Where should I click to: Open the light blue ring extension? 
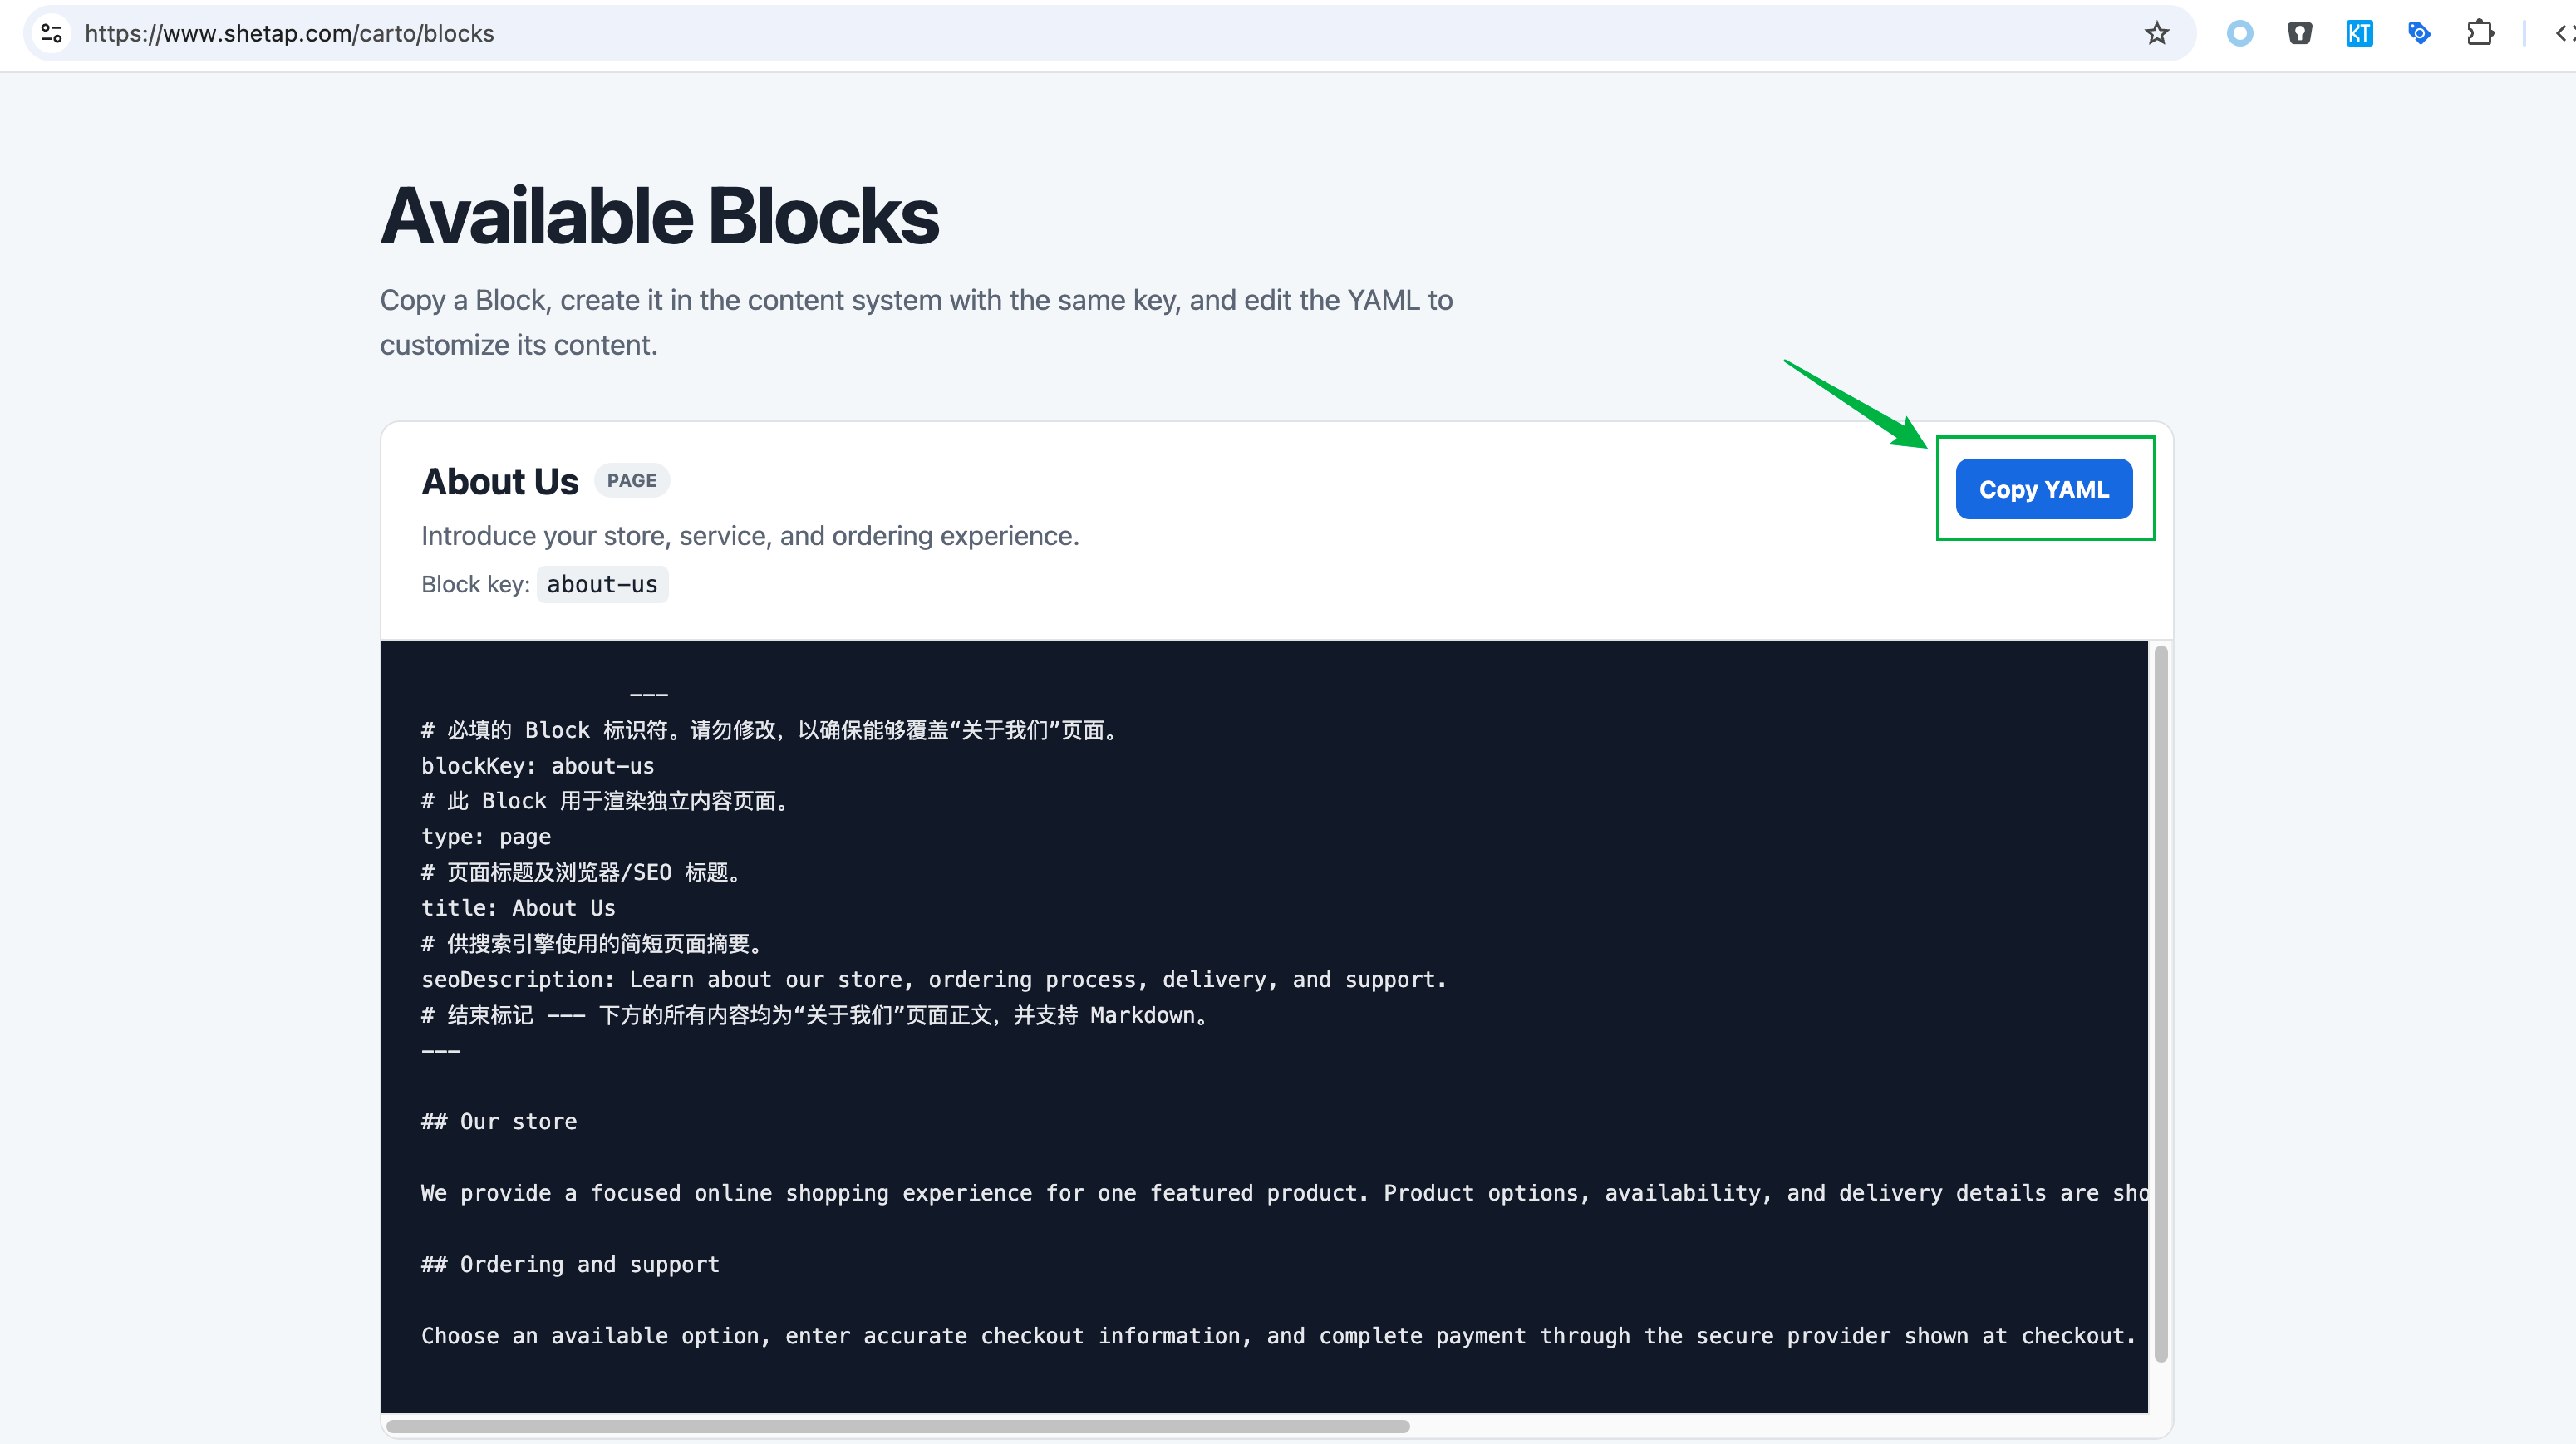(2240, 33)
